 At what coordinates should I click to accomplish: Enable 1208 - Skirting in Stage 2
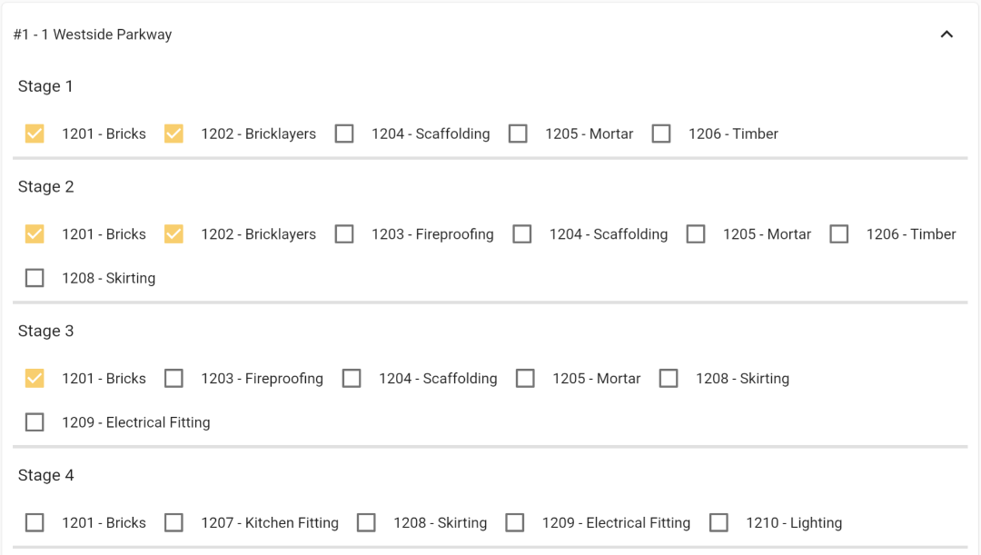pos(35,278)
